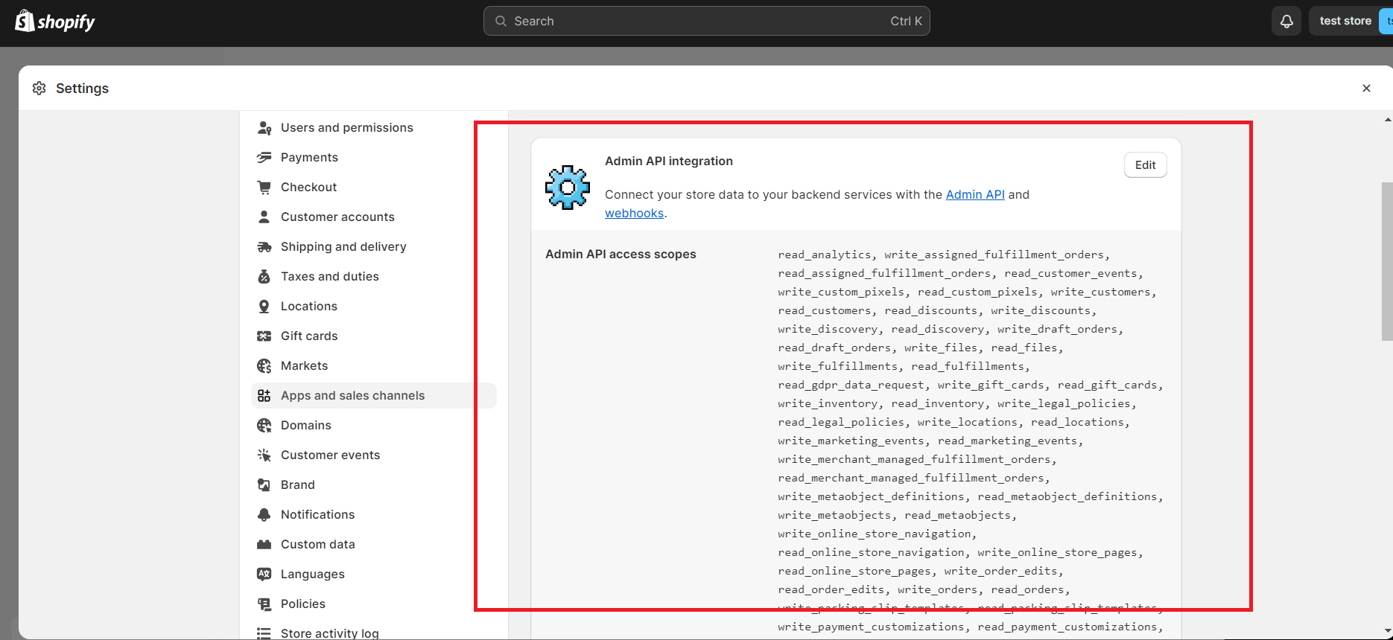
Task: Click Edit on Admin API integration
Action: 1145,165
